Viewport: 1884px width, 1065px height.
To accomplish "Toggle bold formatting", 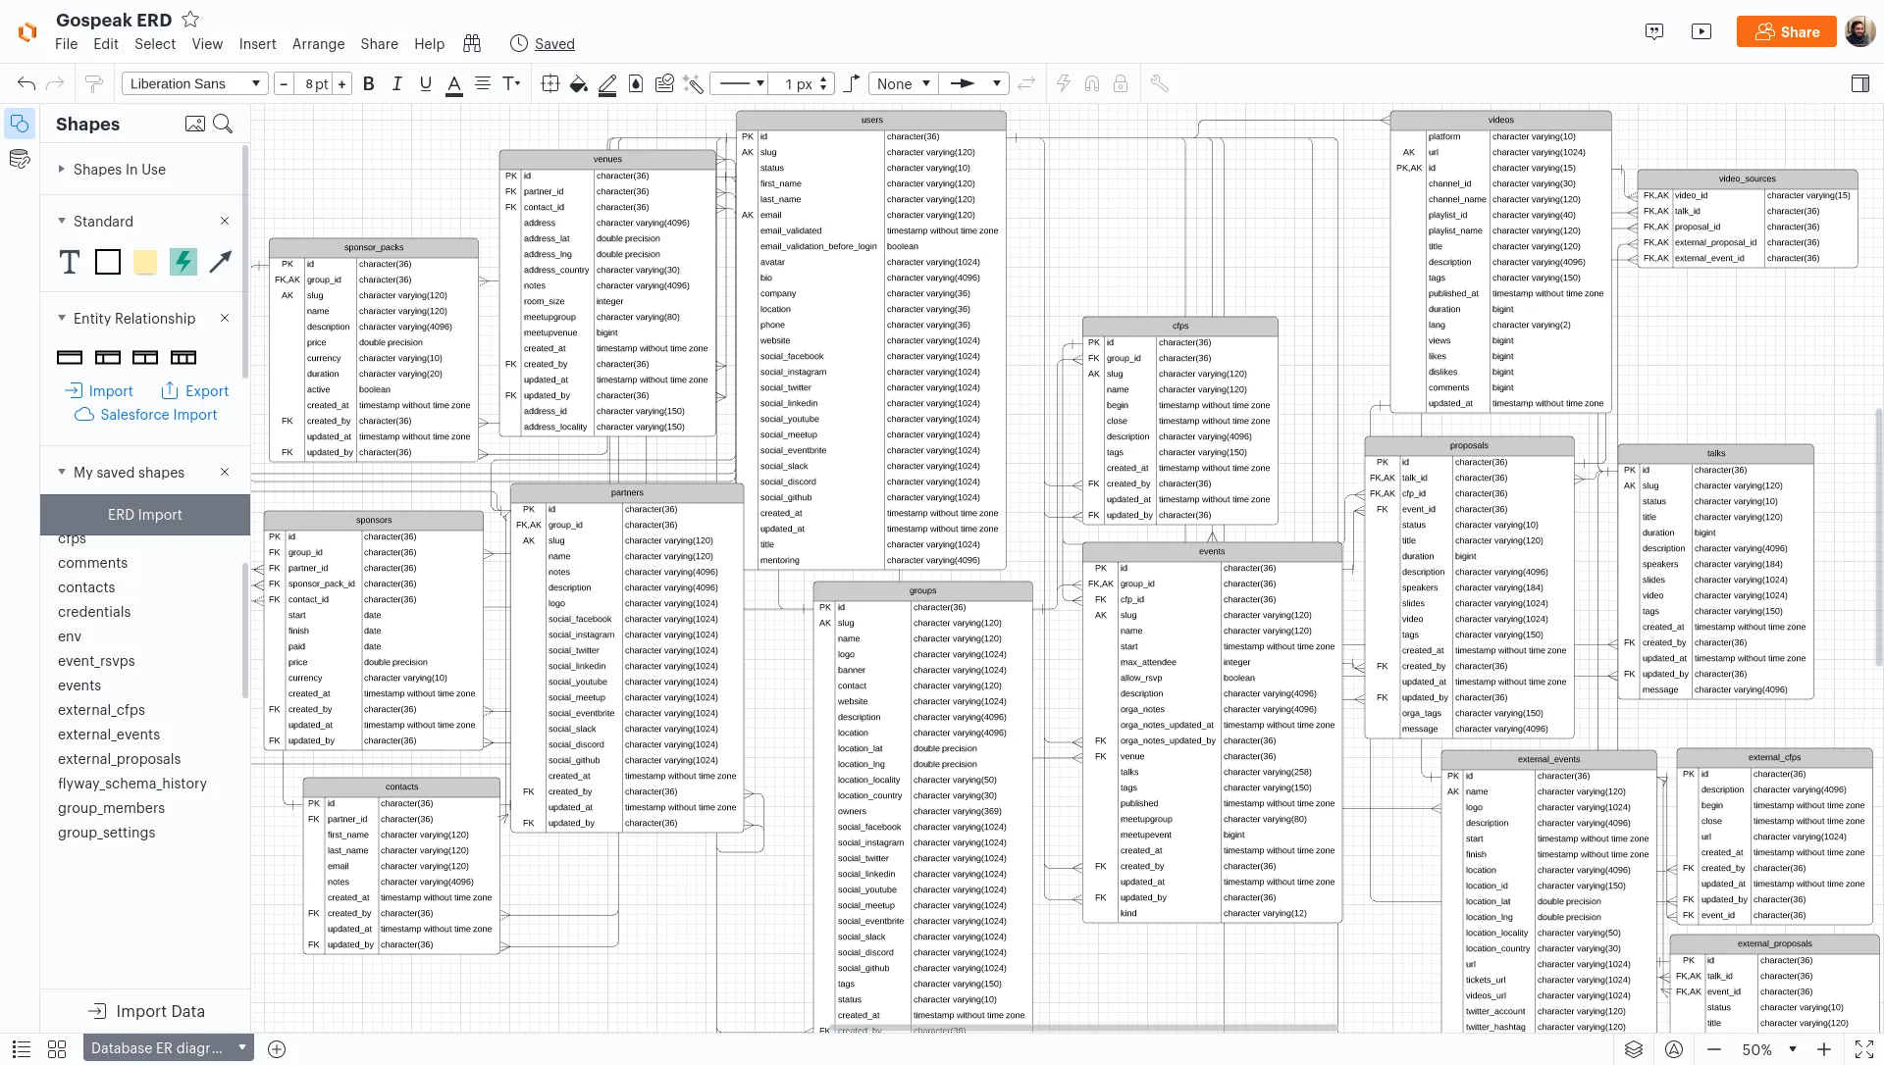I will pos(369,84).
